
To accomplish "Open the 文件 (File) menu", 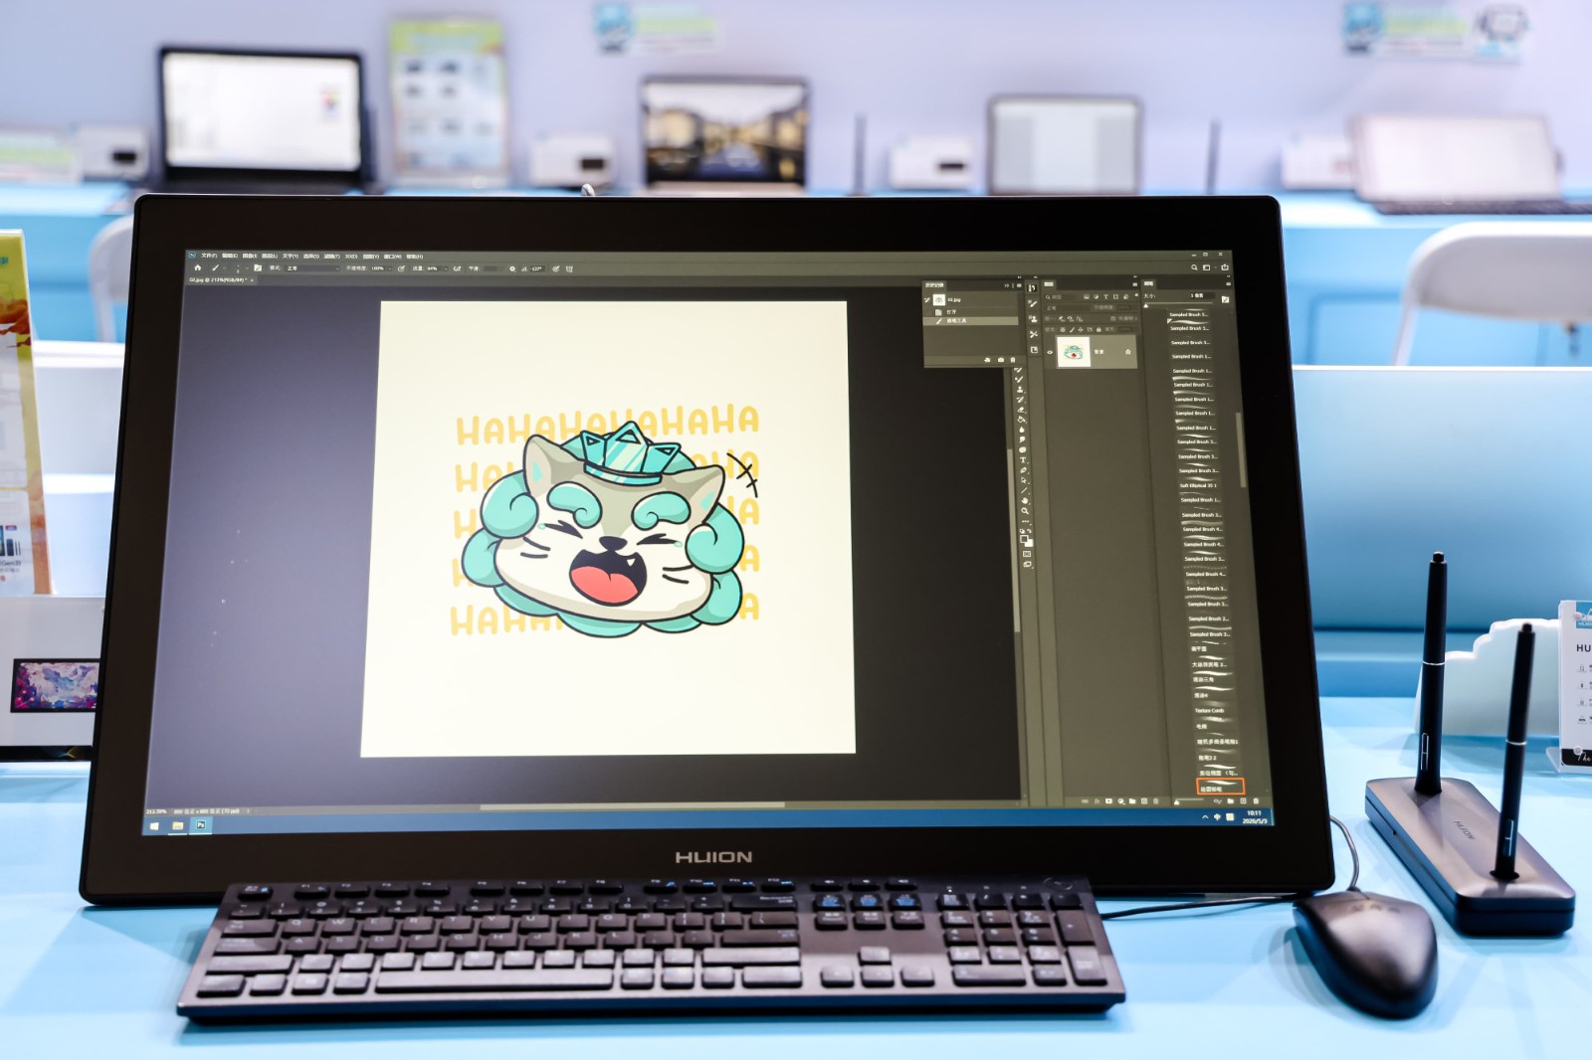I will pos(208,256).
